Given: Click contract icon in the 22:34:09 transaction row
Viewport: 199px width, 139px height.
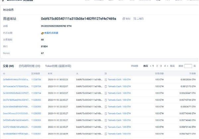Looking at the screenshot, I should click(106, 134).
